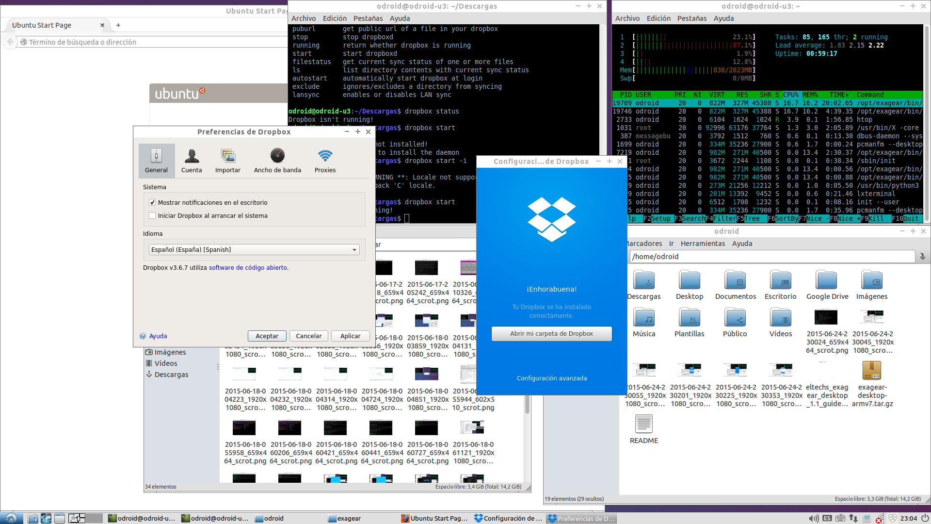The width and height of the screenshot is (931, 524).
Task: Click F3 Search in htop
Action: (x=690, y=218)
